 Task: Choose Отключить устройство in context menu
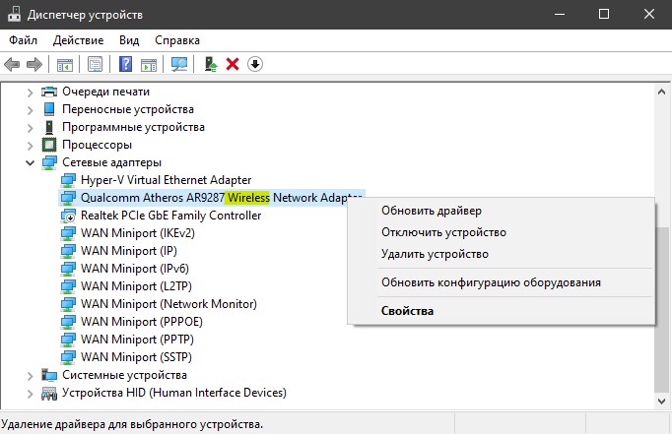pos(501,232)
